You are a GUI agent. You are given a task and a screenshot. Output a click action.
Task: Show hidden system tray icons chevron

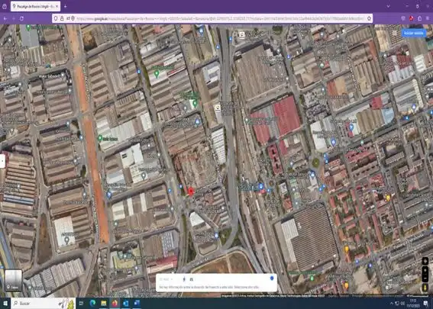[391, 304]
